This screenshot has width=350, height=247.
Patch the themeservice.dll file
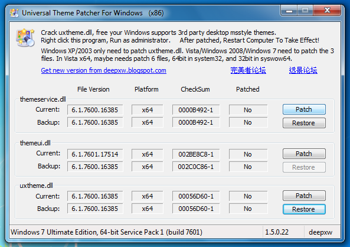click(x=304, y=109)
